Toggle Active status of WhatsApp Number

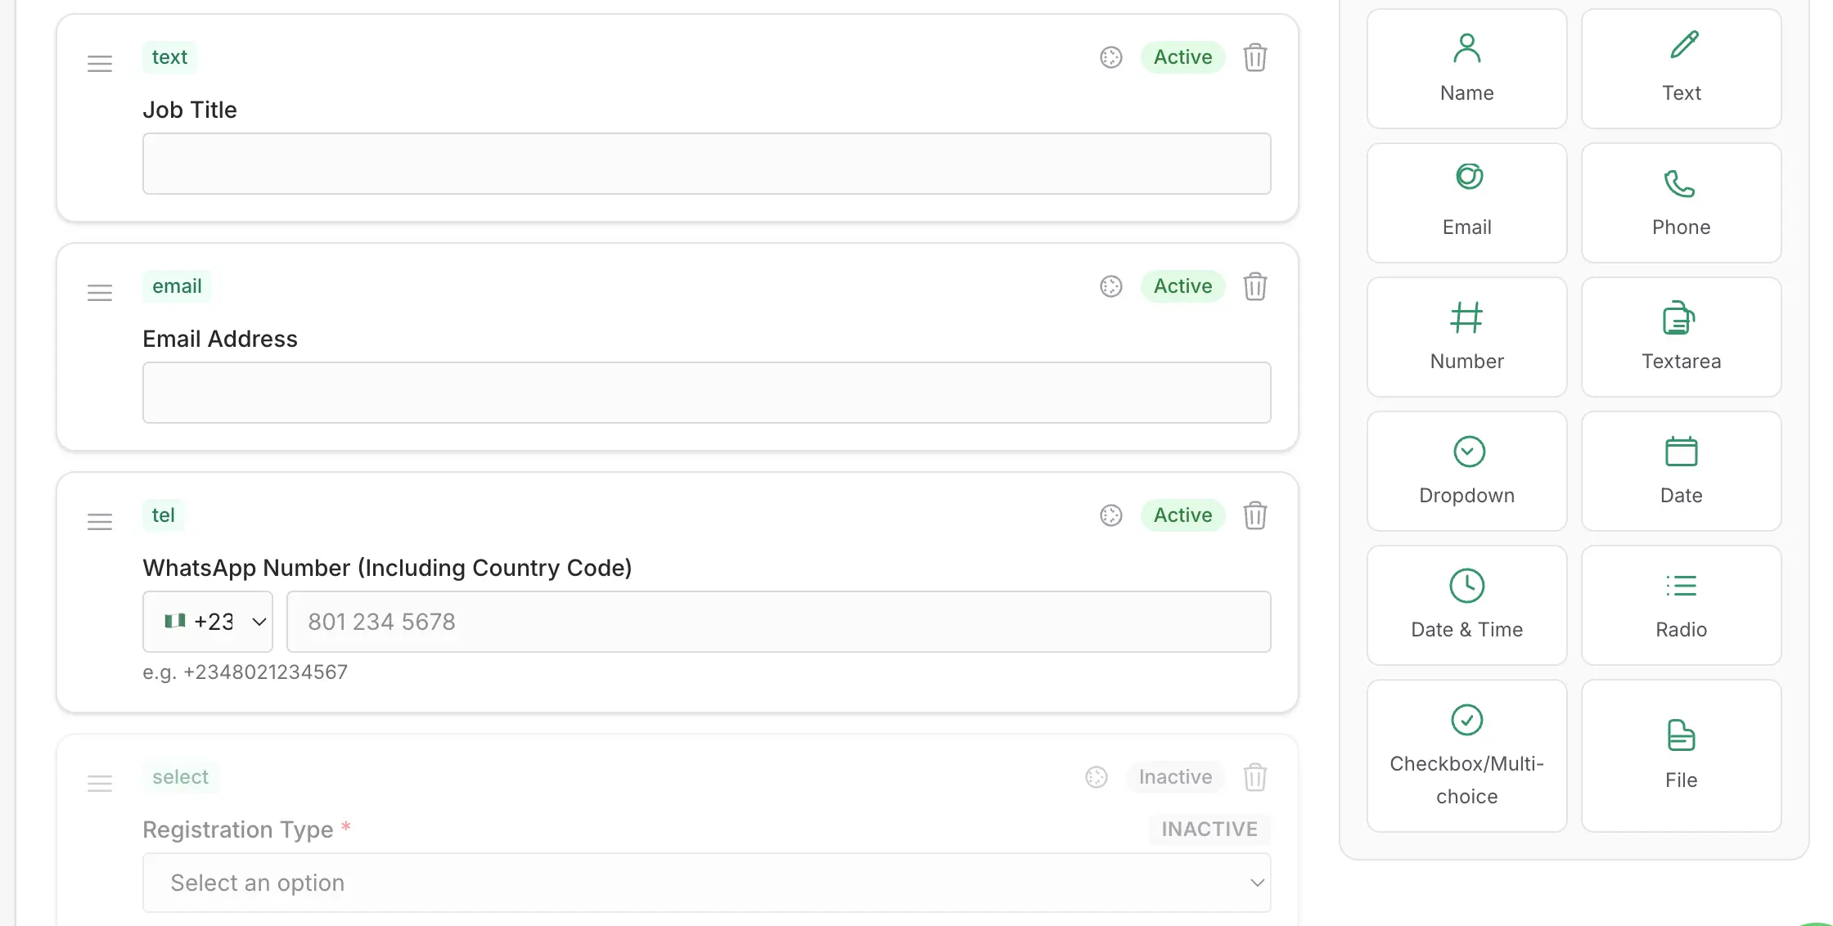1182,515
